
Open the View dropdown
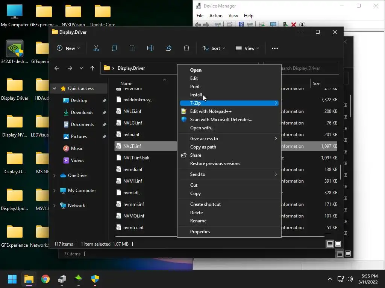point(247,48)
